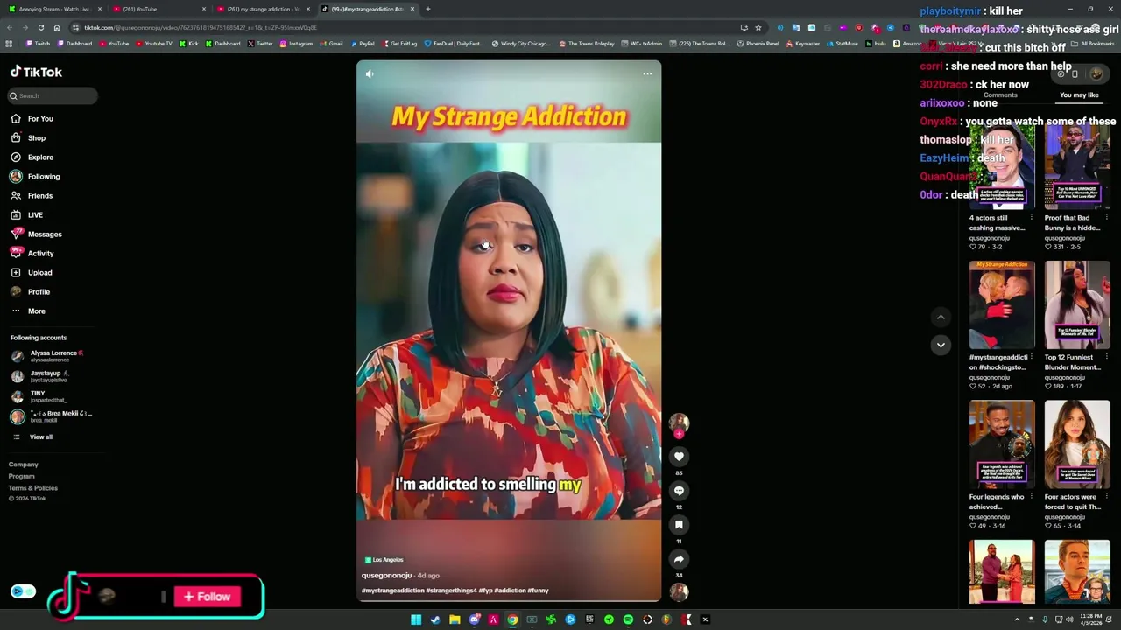Unmute the video with speaker icon
Image resolution: width=1121 pixels, height=630 pixels.
pos(370,74)
